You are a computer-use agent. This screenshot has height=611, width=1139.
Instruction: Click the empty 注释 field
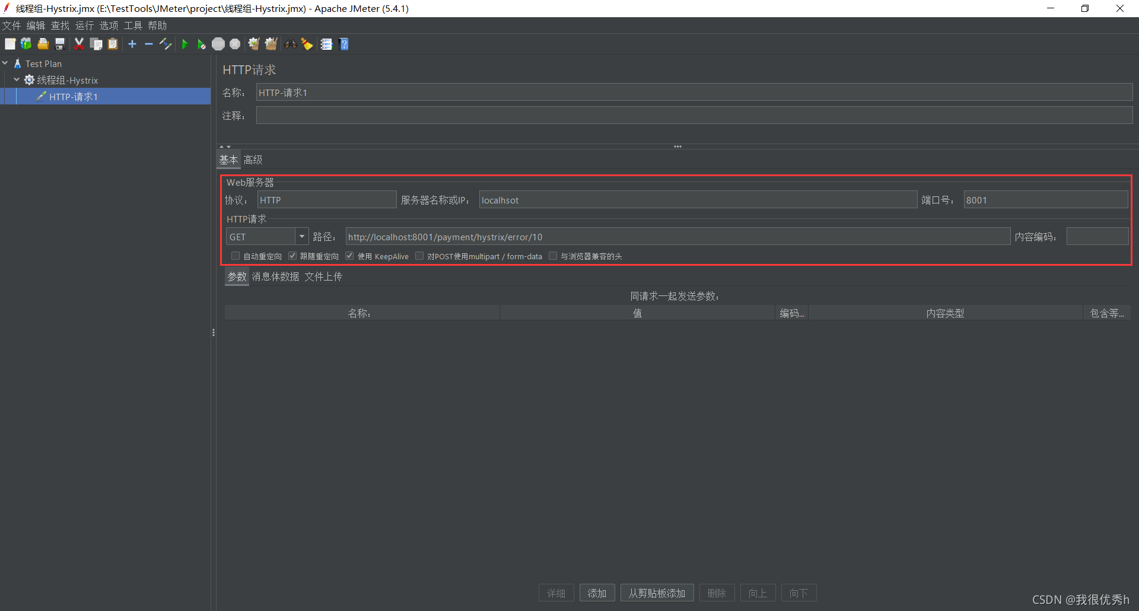pyautogui.click(x=694, y=115)
